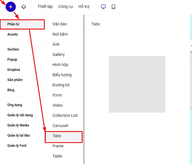Select the Collection List element

(x=65, y=115)
